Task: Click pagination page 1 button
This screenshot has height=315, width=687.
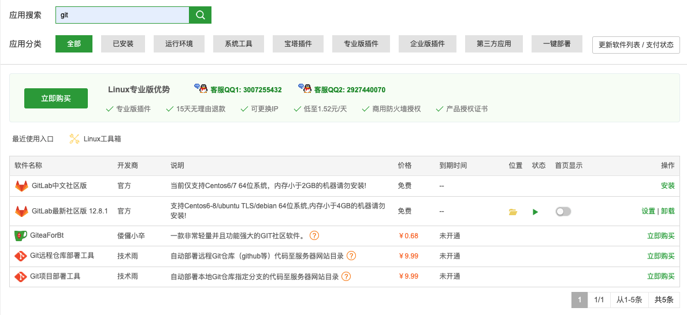Action: pos(579,299)
